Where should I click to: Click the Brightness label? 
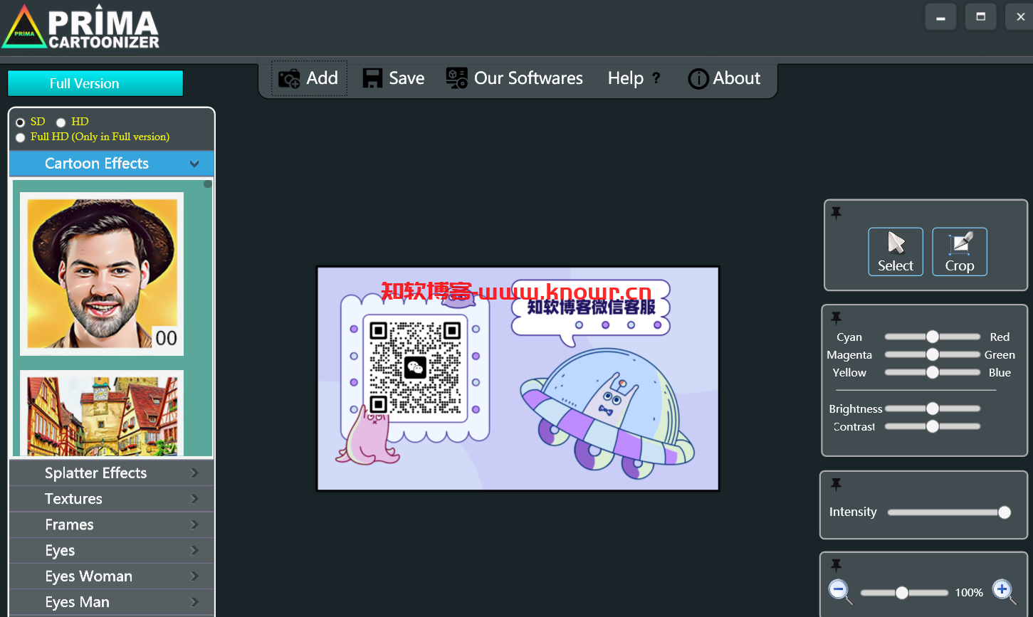point(856,409)
